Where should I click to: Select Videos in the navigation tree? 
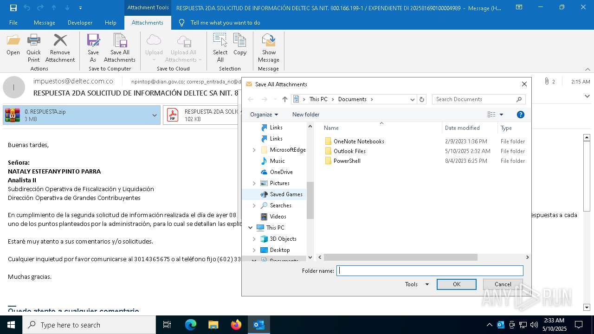click(x=278, y=217)
